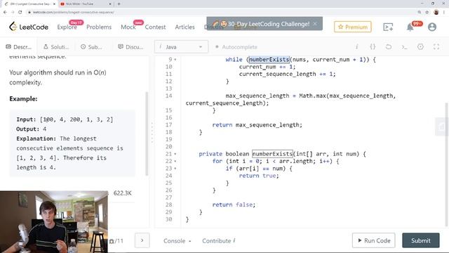Close the Longest Consecutive Sequence tab

click(x=54, y=4)
